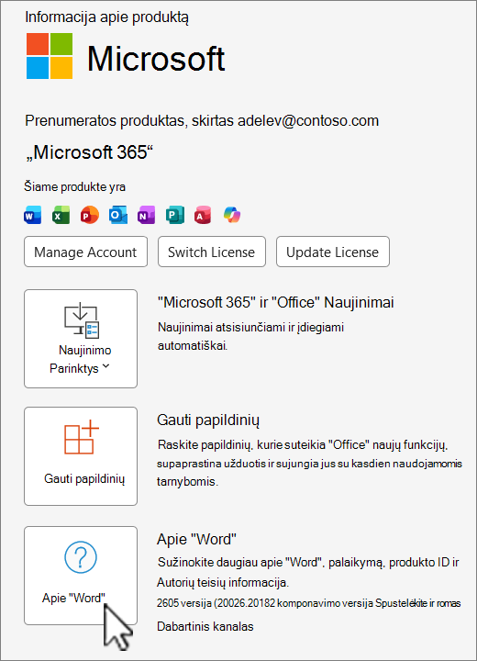Click the Access app icon
477x661 pixels.
[203, 215]
